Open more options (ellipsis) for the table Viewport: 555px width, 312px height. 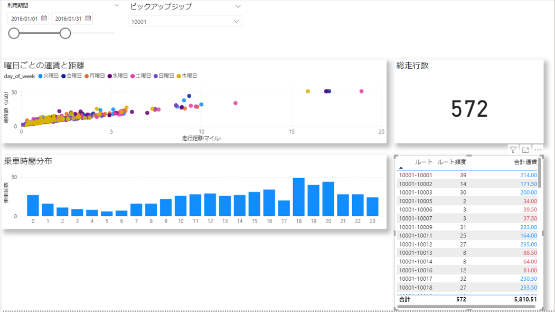click(538, 150)
